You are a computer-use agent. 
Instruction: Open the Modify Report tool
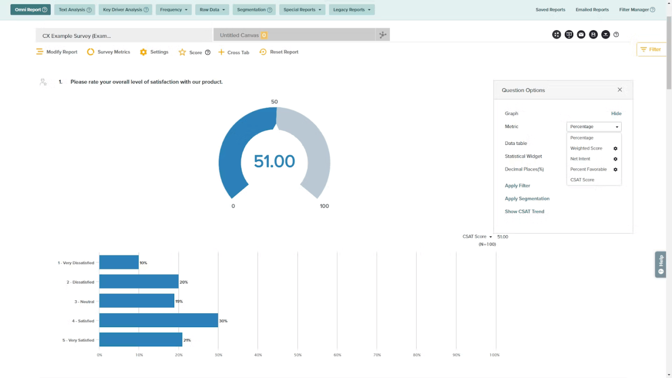click(x=39, y=52)
